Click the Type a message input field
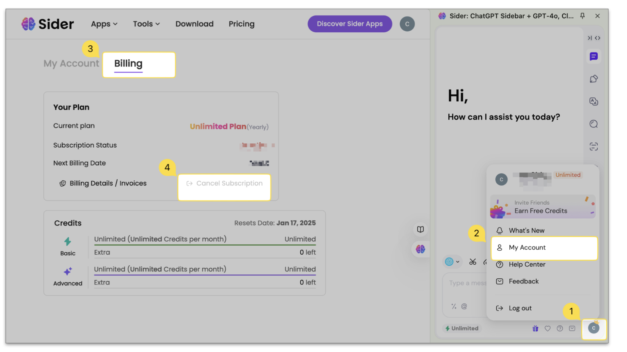Viewport: 627px width, 352px height. (x=467, y=283)
